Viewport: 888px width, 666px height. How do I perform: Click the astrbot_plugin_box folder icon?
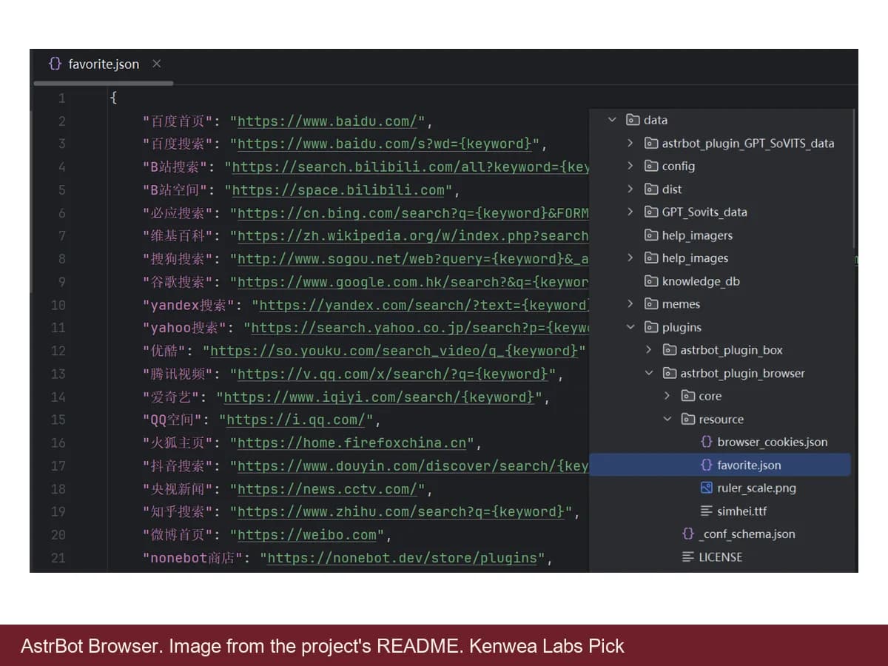(x=670, y=349)
